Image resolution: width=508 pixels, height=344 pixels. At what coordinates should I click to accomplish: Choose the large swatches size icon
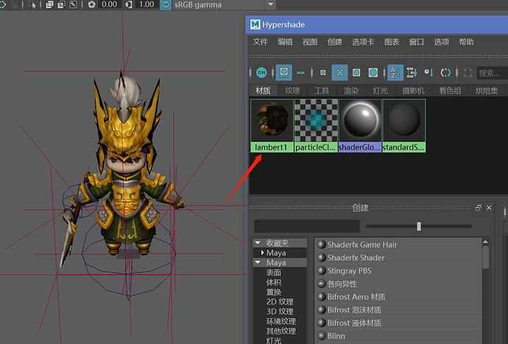coord(356,73)
